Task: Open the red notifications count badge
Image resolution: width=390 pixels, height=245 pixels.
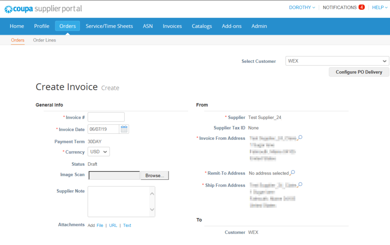Action: tap(361, 7)
